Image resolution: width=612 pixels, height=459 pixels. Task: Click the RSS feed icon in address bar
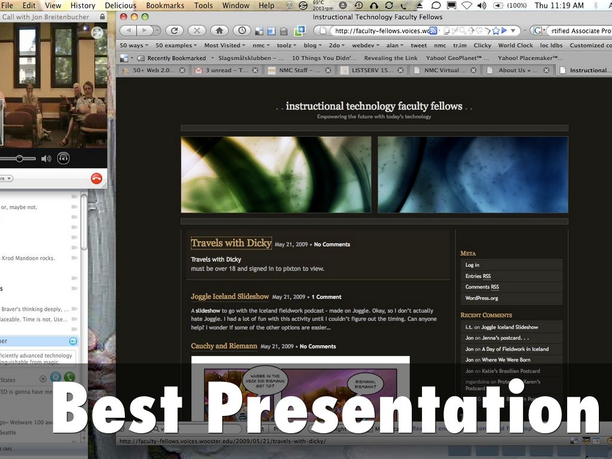[433, 30]
